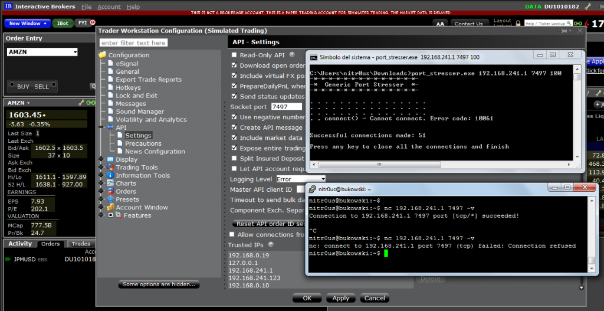Toggle the Expose entire trading checkbox
The width and height of the screenshot is (604, 311).
click(x=234, y=148)
